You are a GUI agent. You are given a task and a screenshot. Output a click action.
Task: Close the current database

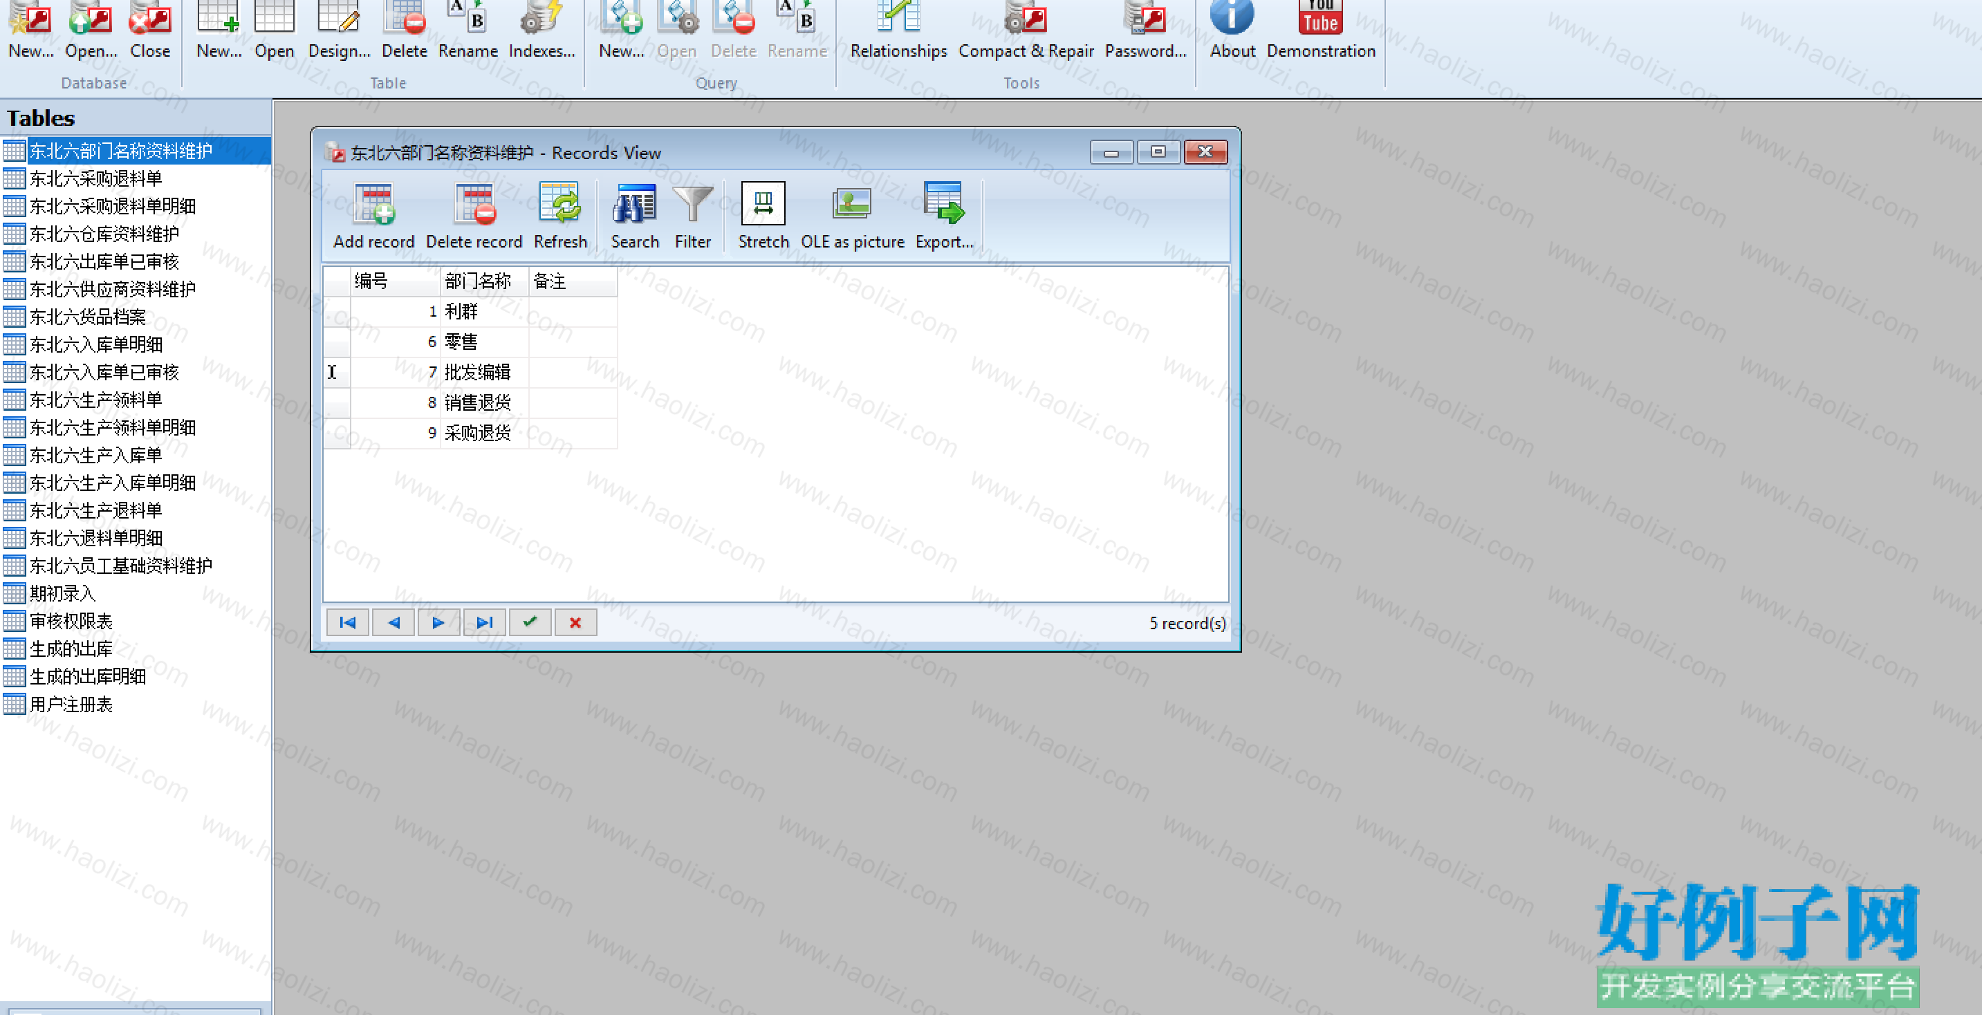(150, 31)
